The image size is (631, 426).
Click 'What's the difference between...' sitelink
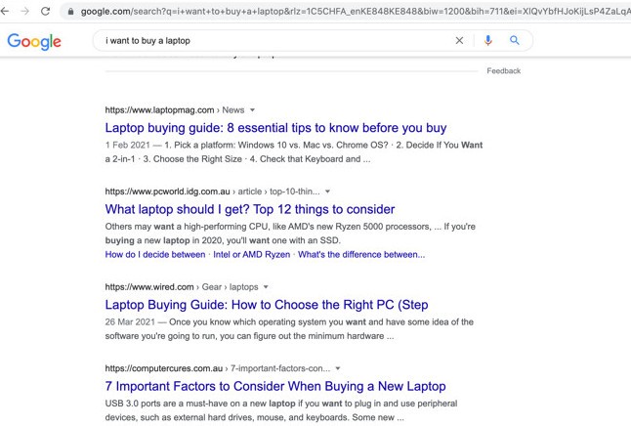pyautogui.click(x=361, y=254)
